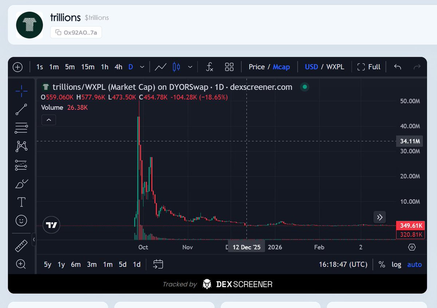
Task: Click the 349.61K current price tag
Action: [410, 225]
